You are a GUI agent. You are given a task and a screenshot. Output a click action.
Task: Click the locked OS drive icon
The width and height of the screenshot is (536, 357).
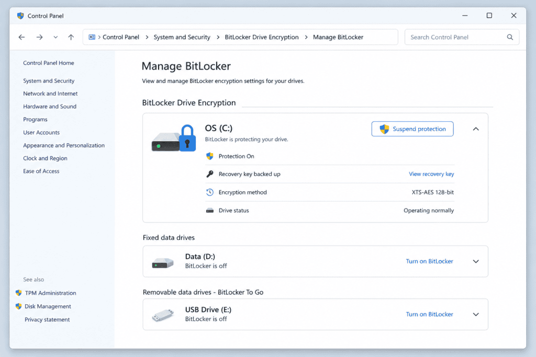pos(174,138)
